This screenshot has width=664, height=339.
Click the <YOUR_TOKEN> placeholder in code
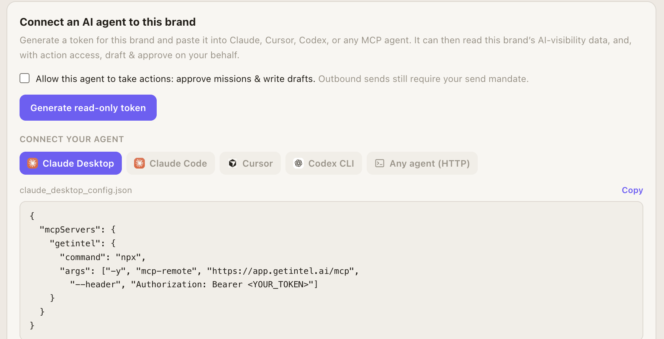tap(278, 285)
